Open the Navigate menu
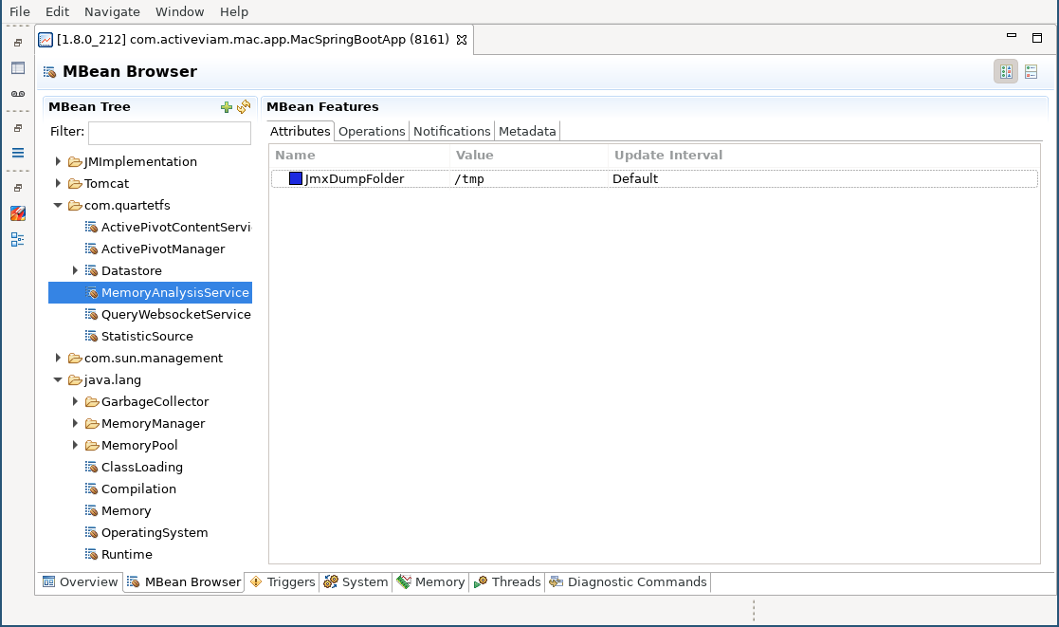1059x627 pixels. click(112, 12)
